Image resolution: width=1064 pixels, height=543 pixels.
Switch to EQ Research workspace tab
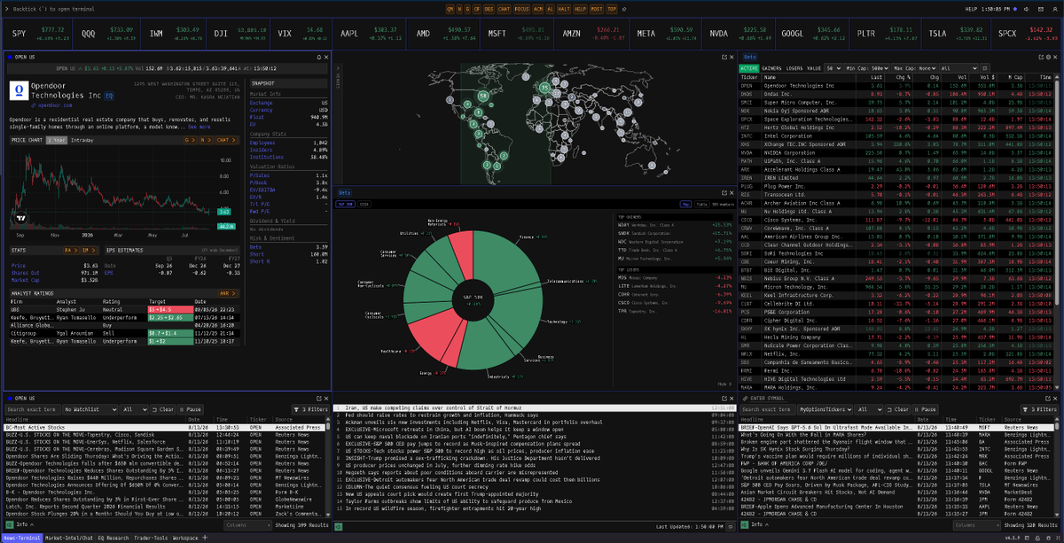coord(113,538)
